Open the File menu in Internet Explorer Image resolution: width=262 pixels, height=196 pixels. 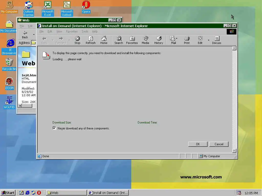[x=41, y=31]
